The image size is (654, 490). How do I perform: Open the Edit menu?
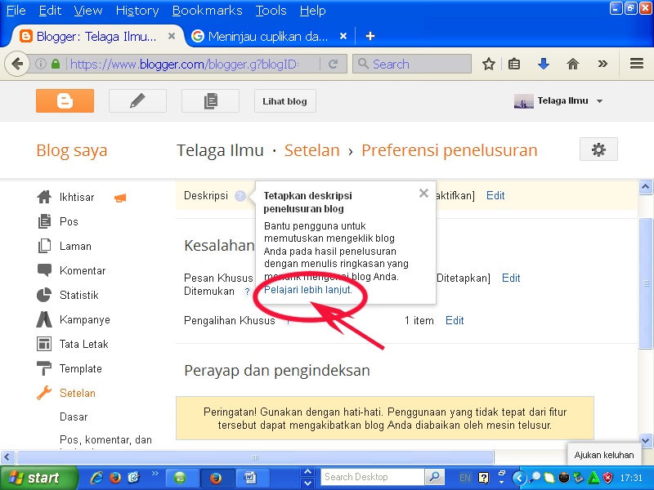click(x=50, y=11)
